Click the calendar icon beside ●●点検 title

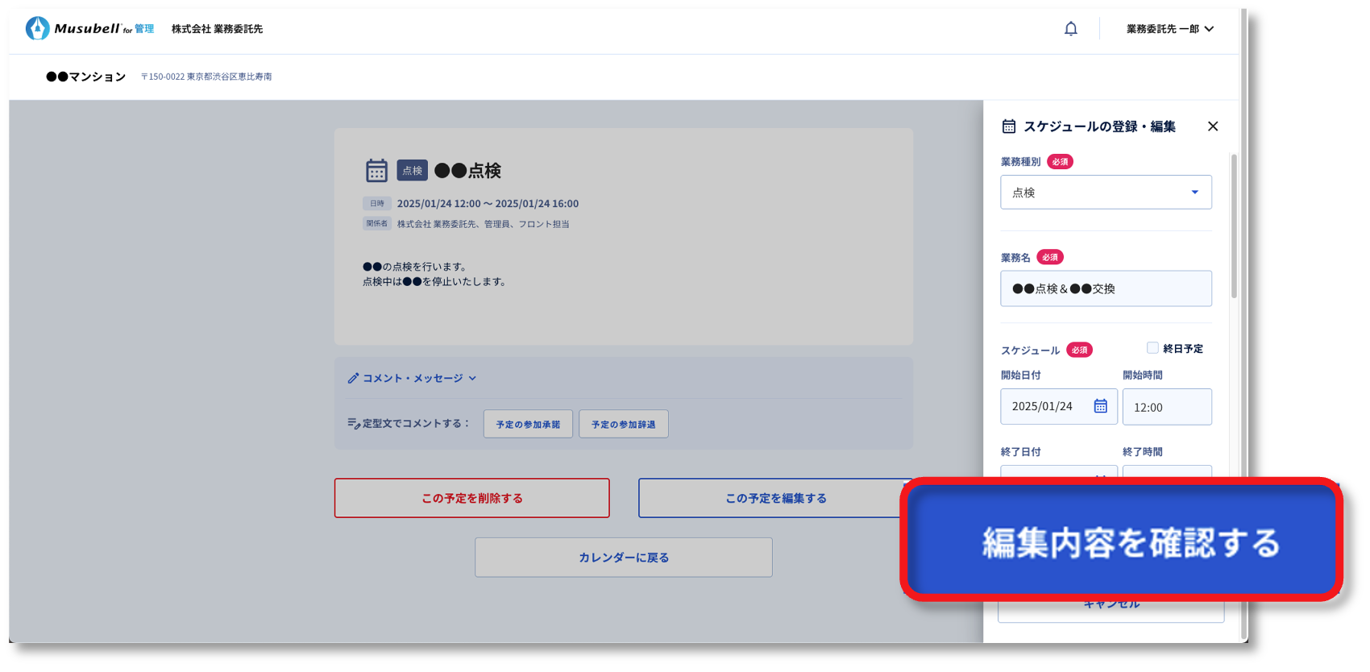pos(376,170)
